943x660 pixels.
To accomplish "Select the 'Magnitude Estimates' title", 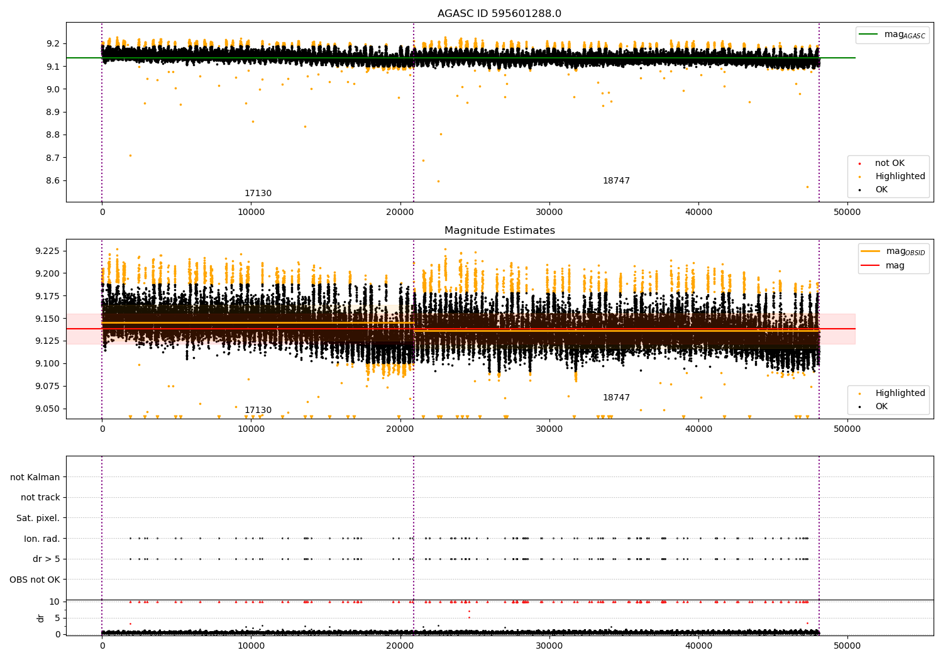I will point(499,231).
